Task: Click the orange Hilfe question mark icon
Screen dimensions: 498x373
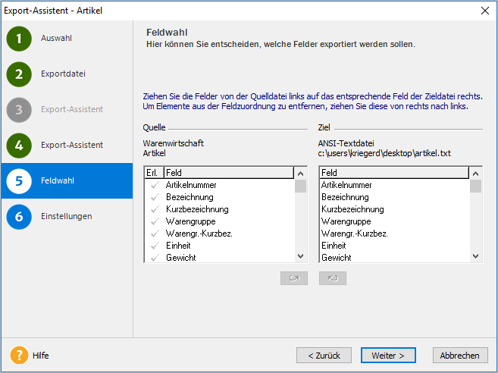Action: (19, 355)
